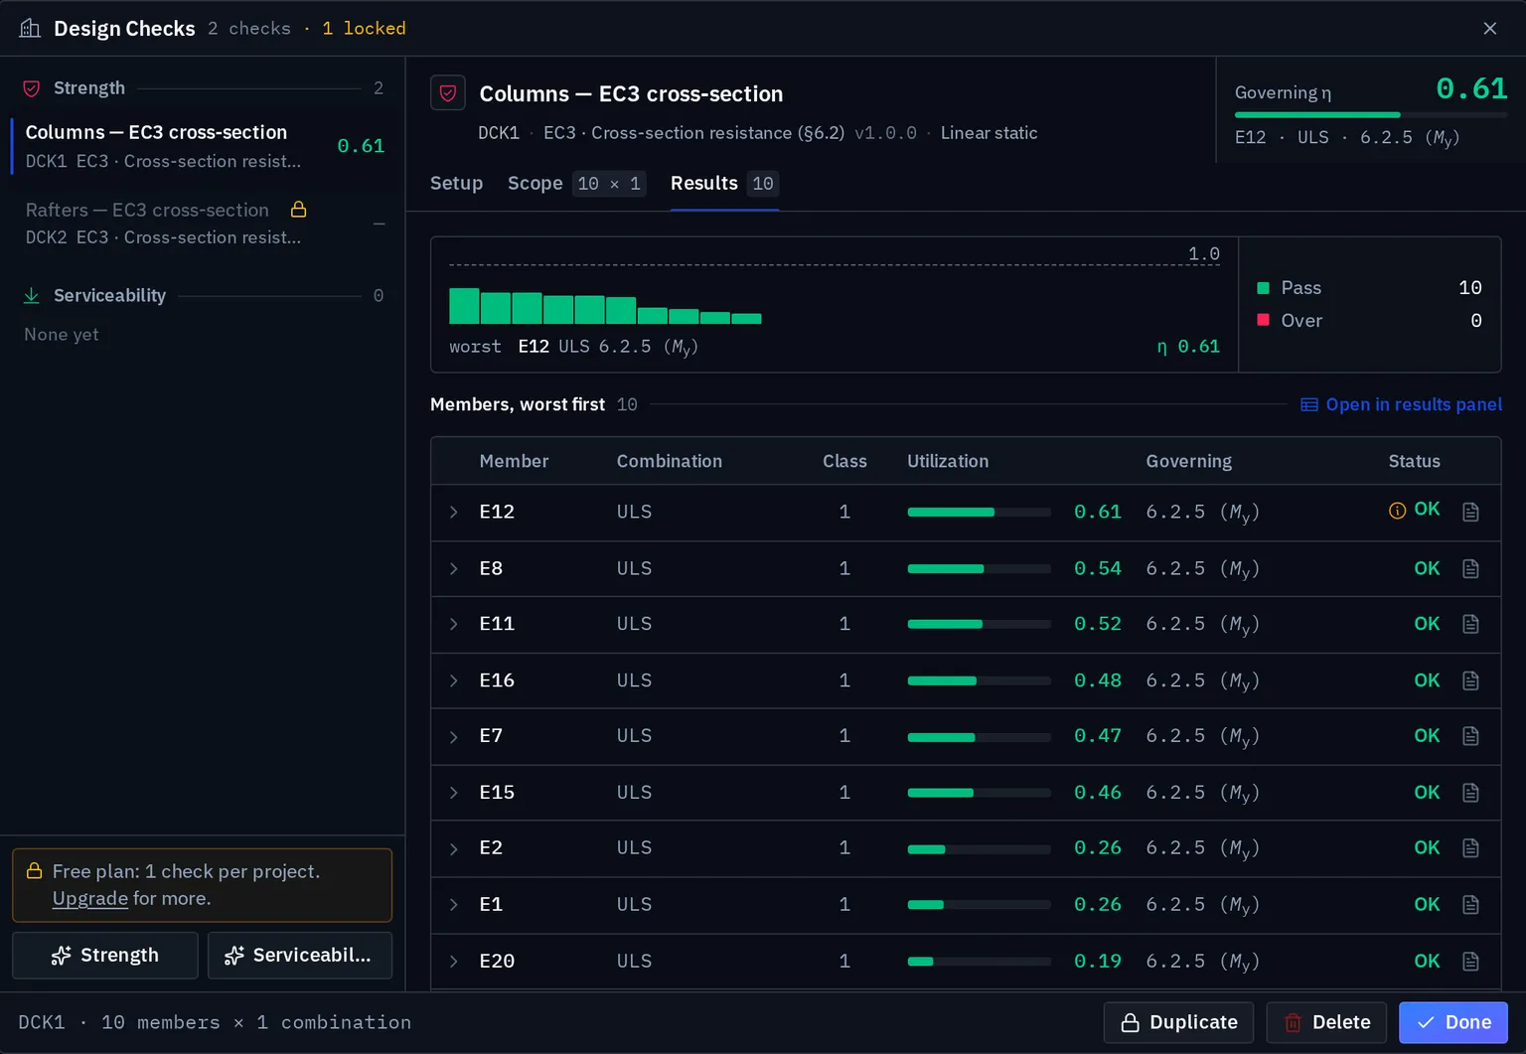1526x1054 pixels.
Task: Expand member row E7
Action: [x=454, y=736]
